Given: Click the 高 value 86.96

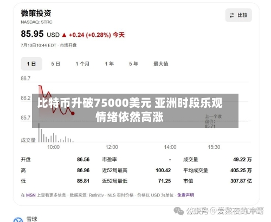Looking at the screenshot, I should tap(83, 170).
